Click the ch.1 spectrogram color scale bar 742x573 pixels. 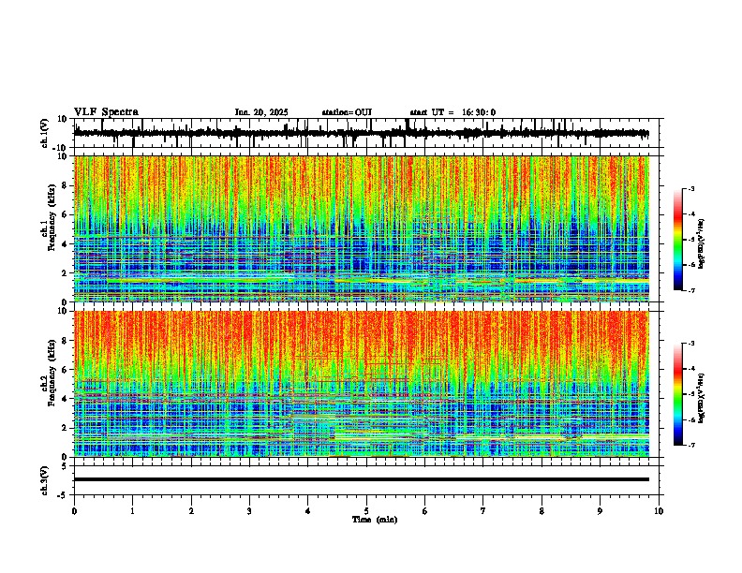678,240
